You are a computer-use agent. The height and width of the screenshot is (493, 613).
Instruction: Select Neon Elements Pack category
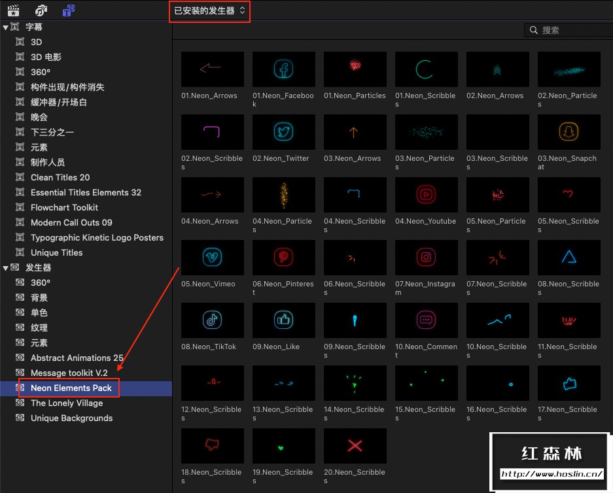pos(86,388)
